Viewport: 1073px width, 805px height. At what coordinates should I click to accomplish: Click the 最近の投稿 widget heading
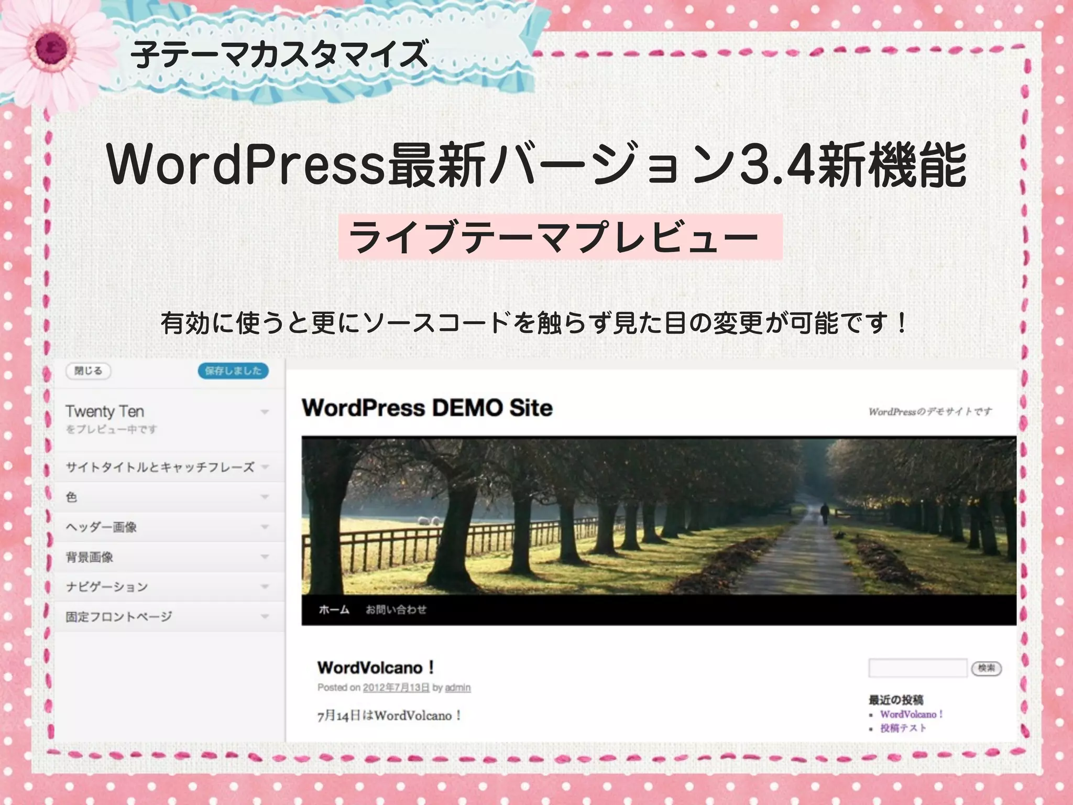pos(896,700)
